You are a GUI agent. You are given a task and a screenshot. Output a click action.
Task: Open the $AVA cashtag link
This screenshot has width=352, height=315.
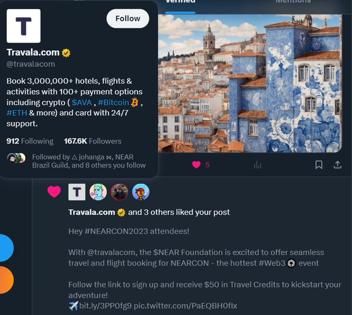coord(82,102)
